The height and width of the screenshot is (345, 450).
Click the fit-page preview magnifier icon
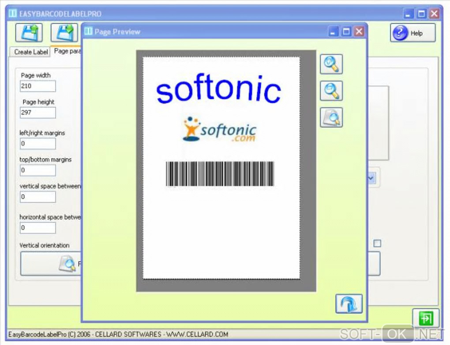point(331,118)
